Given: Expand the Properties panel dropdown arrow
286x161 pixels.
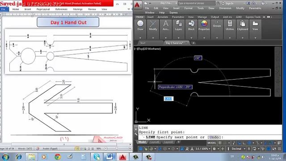Looking at the screenshot, I should pos(204,38).
